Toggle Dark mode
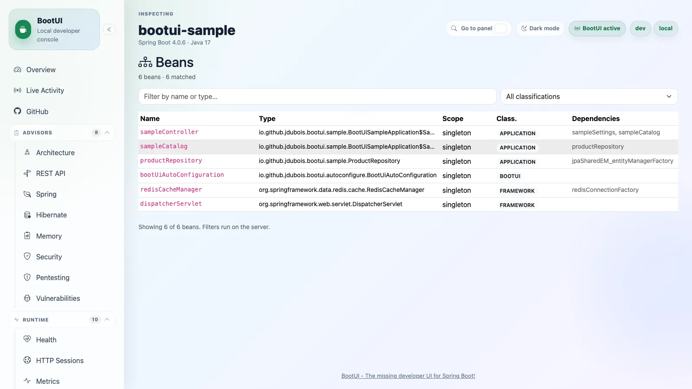The width and height of the screenshot is (692, 389). tap(540, 29)
